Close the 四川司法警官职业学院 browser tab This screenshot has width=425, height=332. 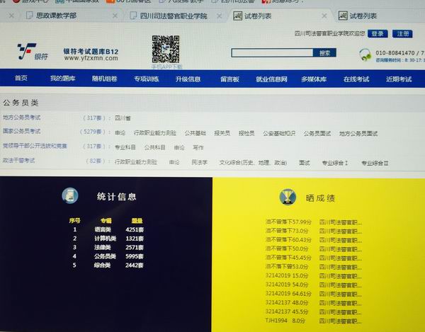pos(220,16)
